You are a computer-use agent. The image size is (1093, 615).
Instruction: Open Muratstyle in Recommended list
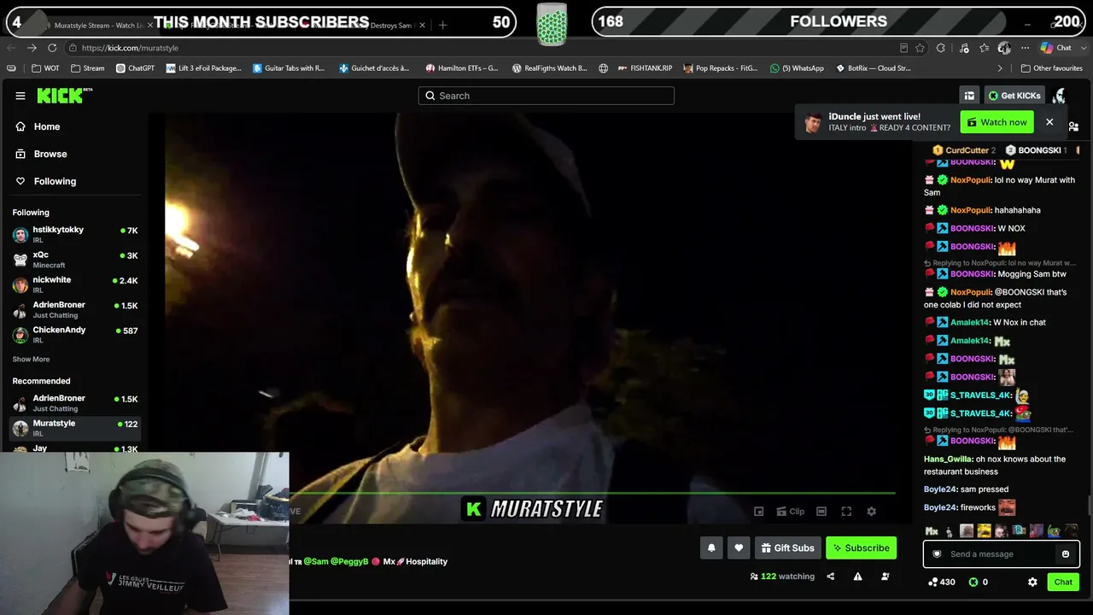pyautogui.click(x=75, y=427)
